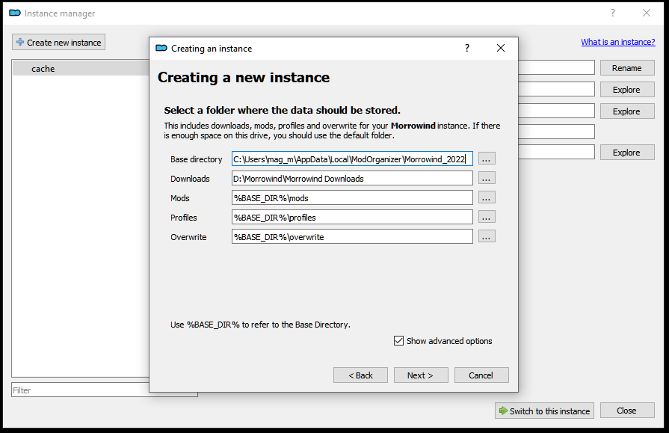669x433 pixels.
Task: Click the help question mark in Creating an instance
Action: coord(467,48)
